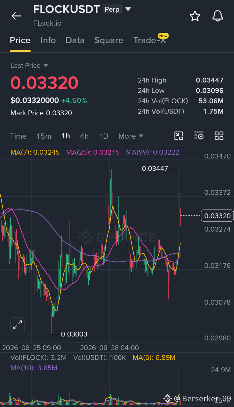Tap the MA(10): 3.85M volume indicator
The height and width of the screenshot is (407, 234).
click(x=34, y=368)
